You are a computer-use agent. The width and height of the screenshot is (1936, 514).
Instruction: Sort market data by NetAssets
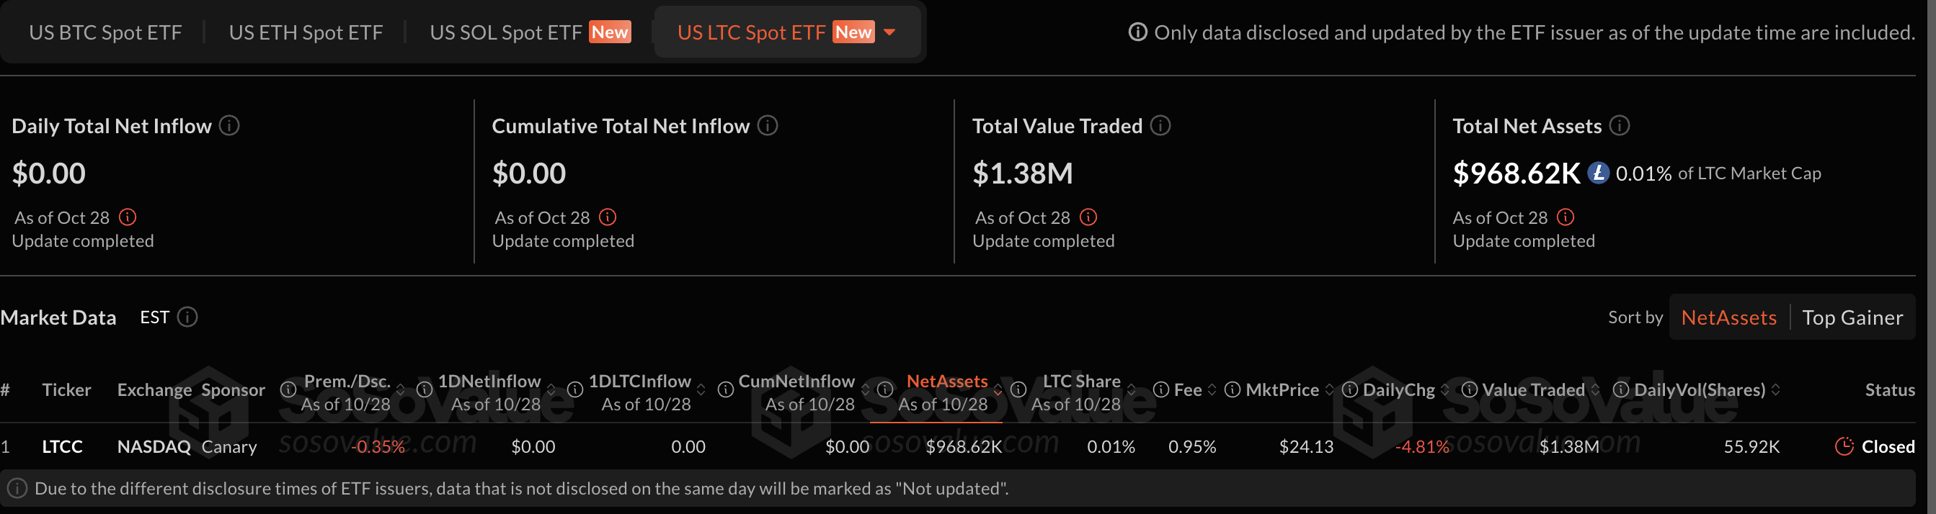1728,317
